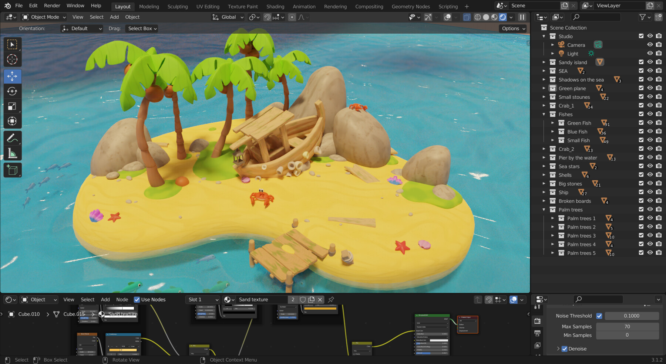Switch to the Shading workspace tab
Screen dimensions: 666x364
click(x=275, y=6)
